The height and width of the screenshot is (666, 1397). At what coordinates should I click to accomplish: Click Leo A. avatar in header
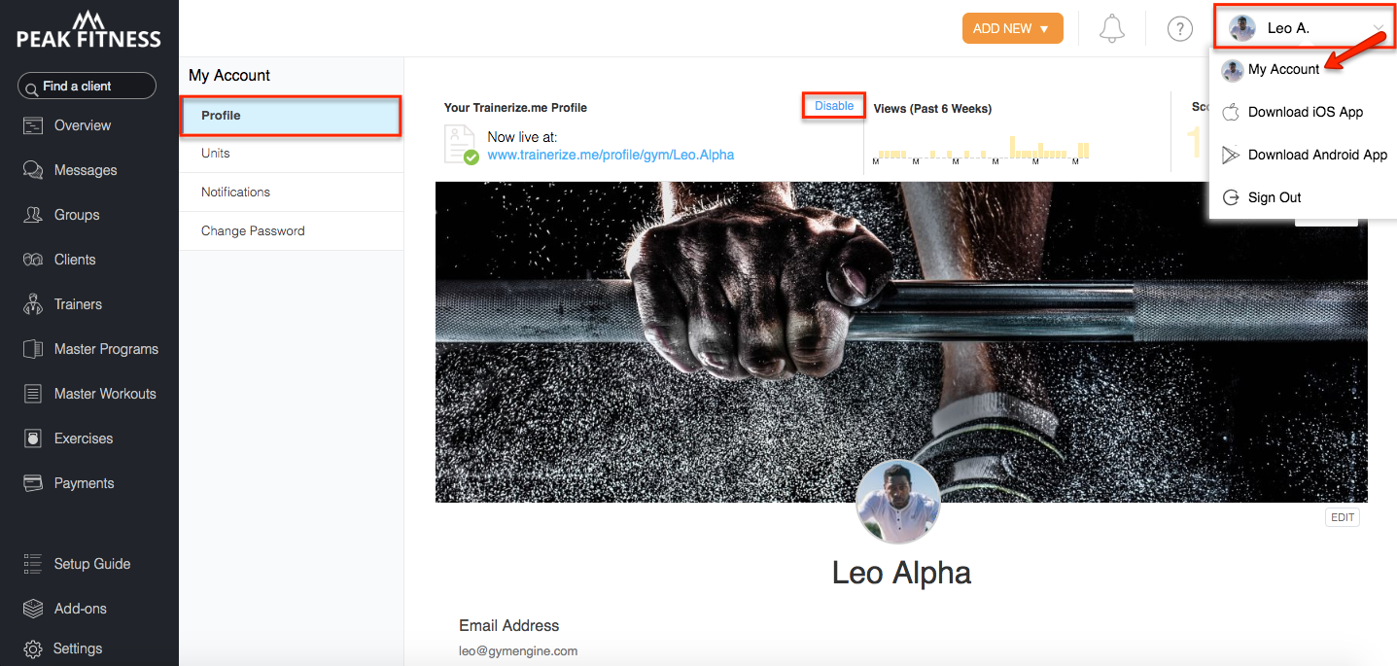pos(1242,28)
